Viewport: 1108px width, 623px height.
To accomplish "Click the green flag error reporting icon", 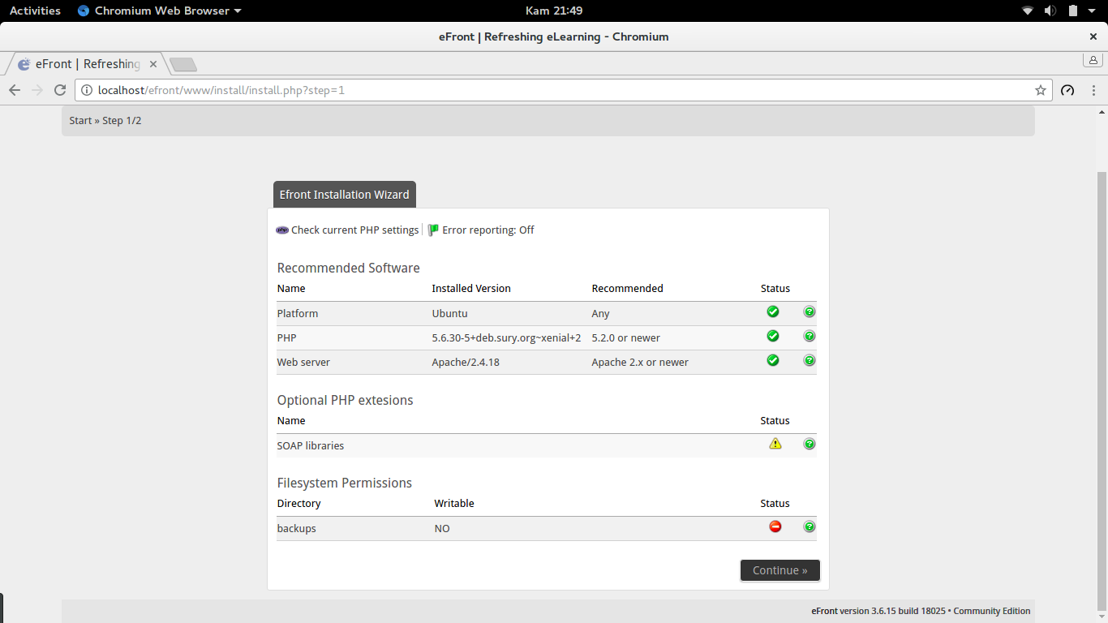I will (x=433, y=230).
